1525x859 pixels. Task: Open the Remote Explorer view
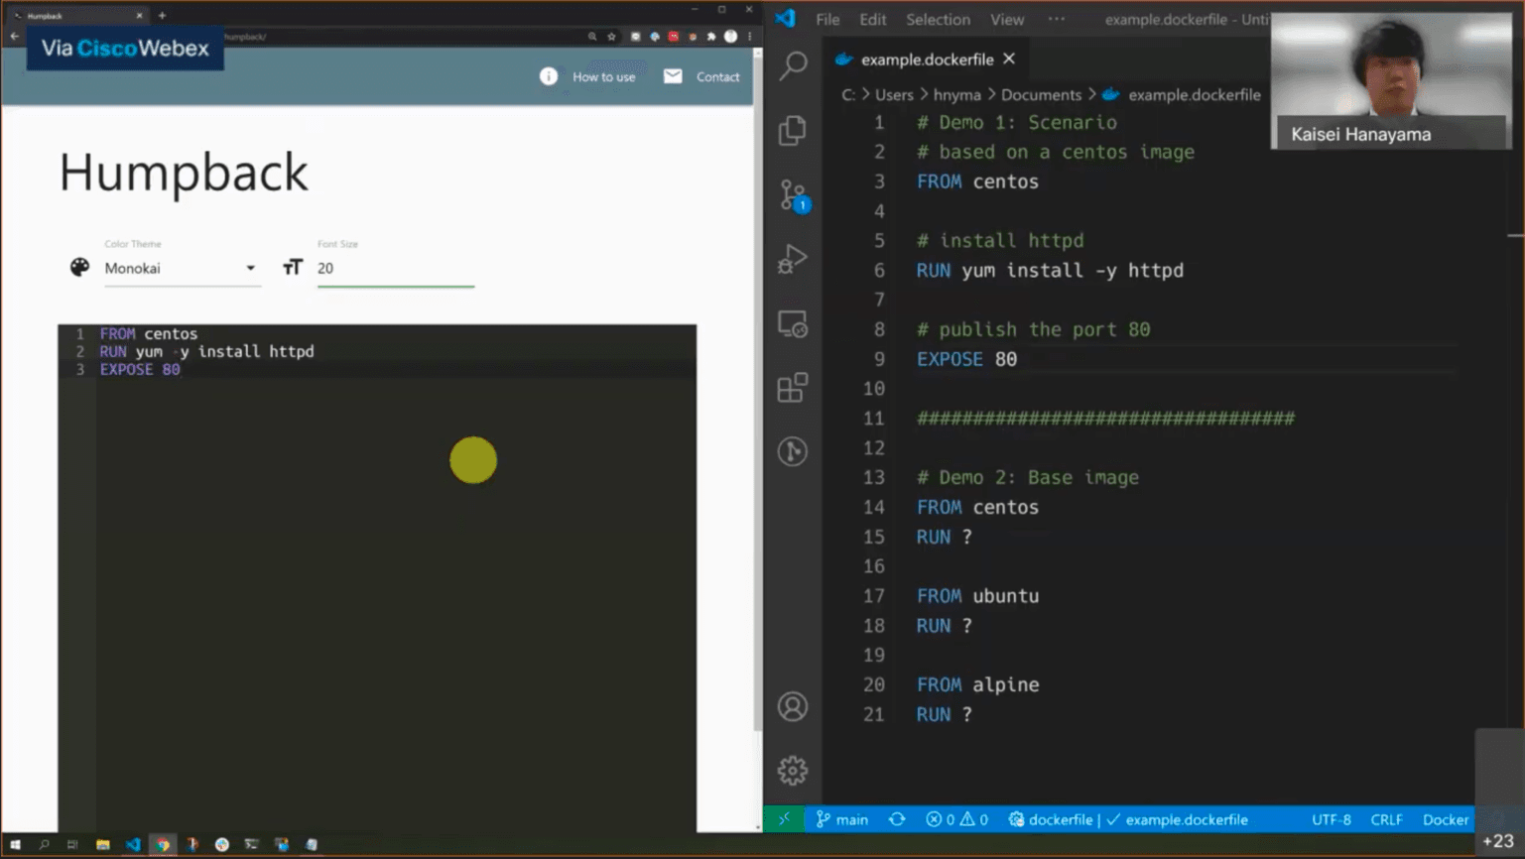793,324
